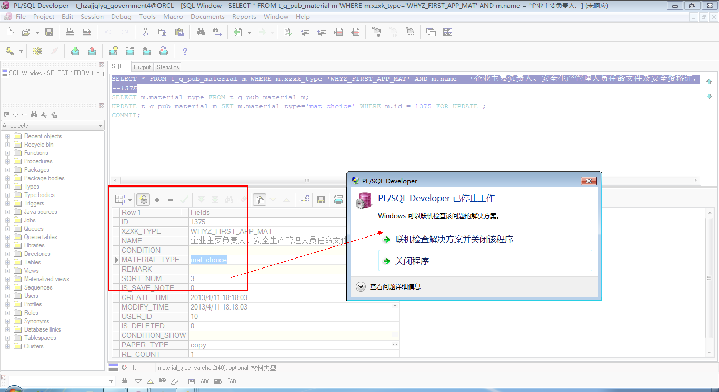Toggle the Edit data lock button
Image resolution: width=719 pixels, height=392 pixels.
143,200
